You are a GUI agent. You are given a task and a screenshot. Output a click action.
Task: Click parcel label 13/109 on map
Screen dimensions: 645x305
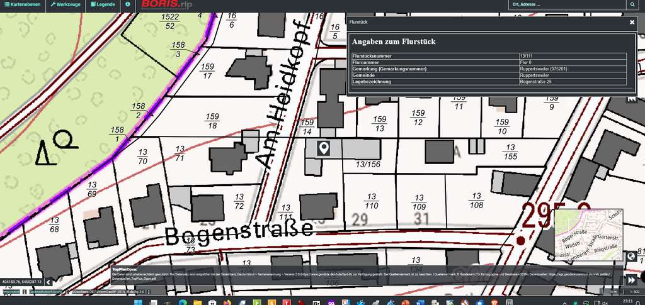pos(419,202)
